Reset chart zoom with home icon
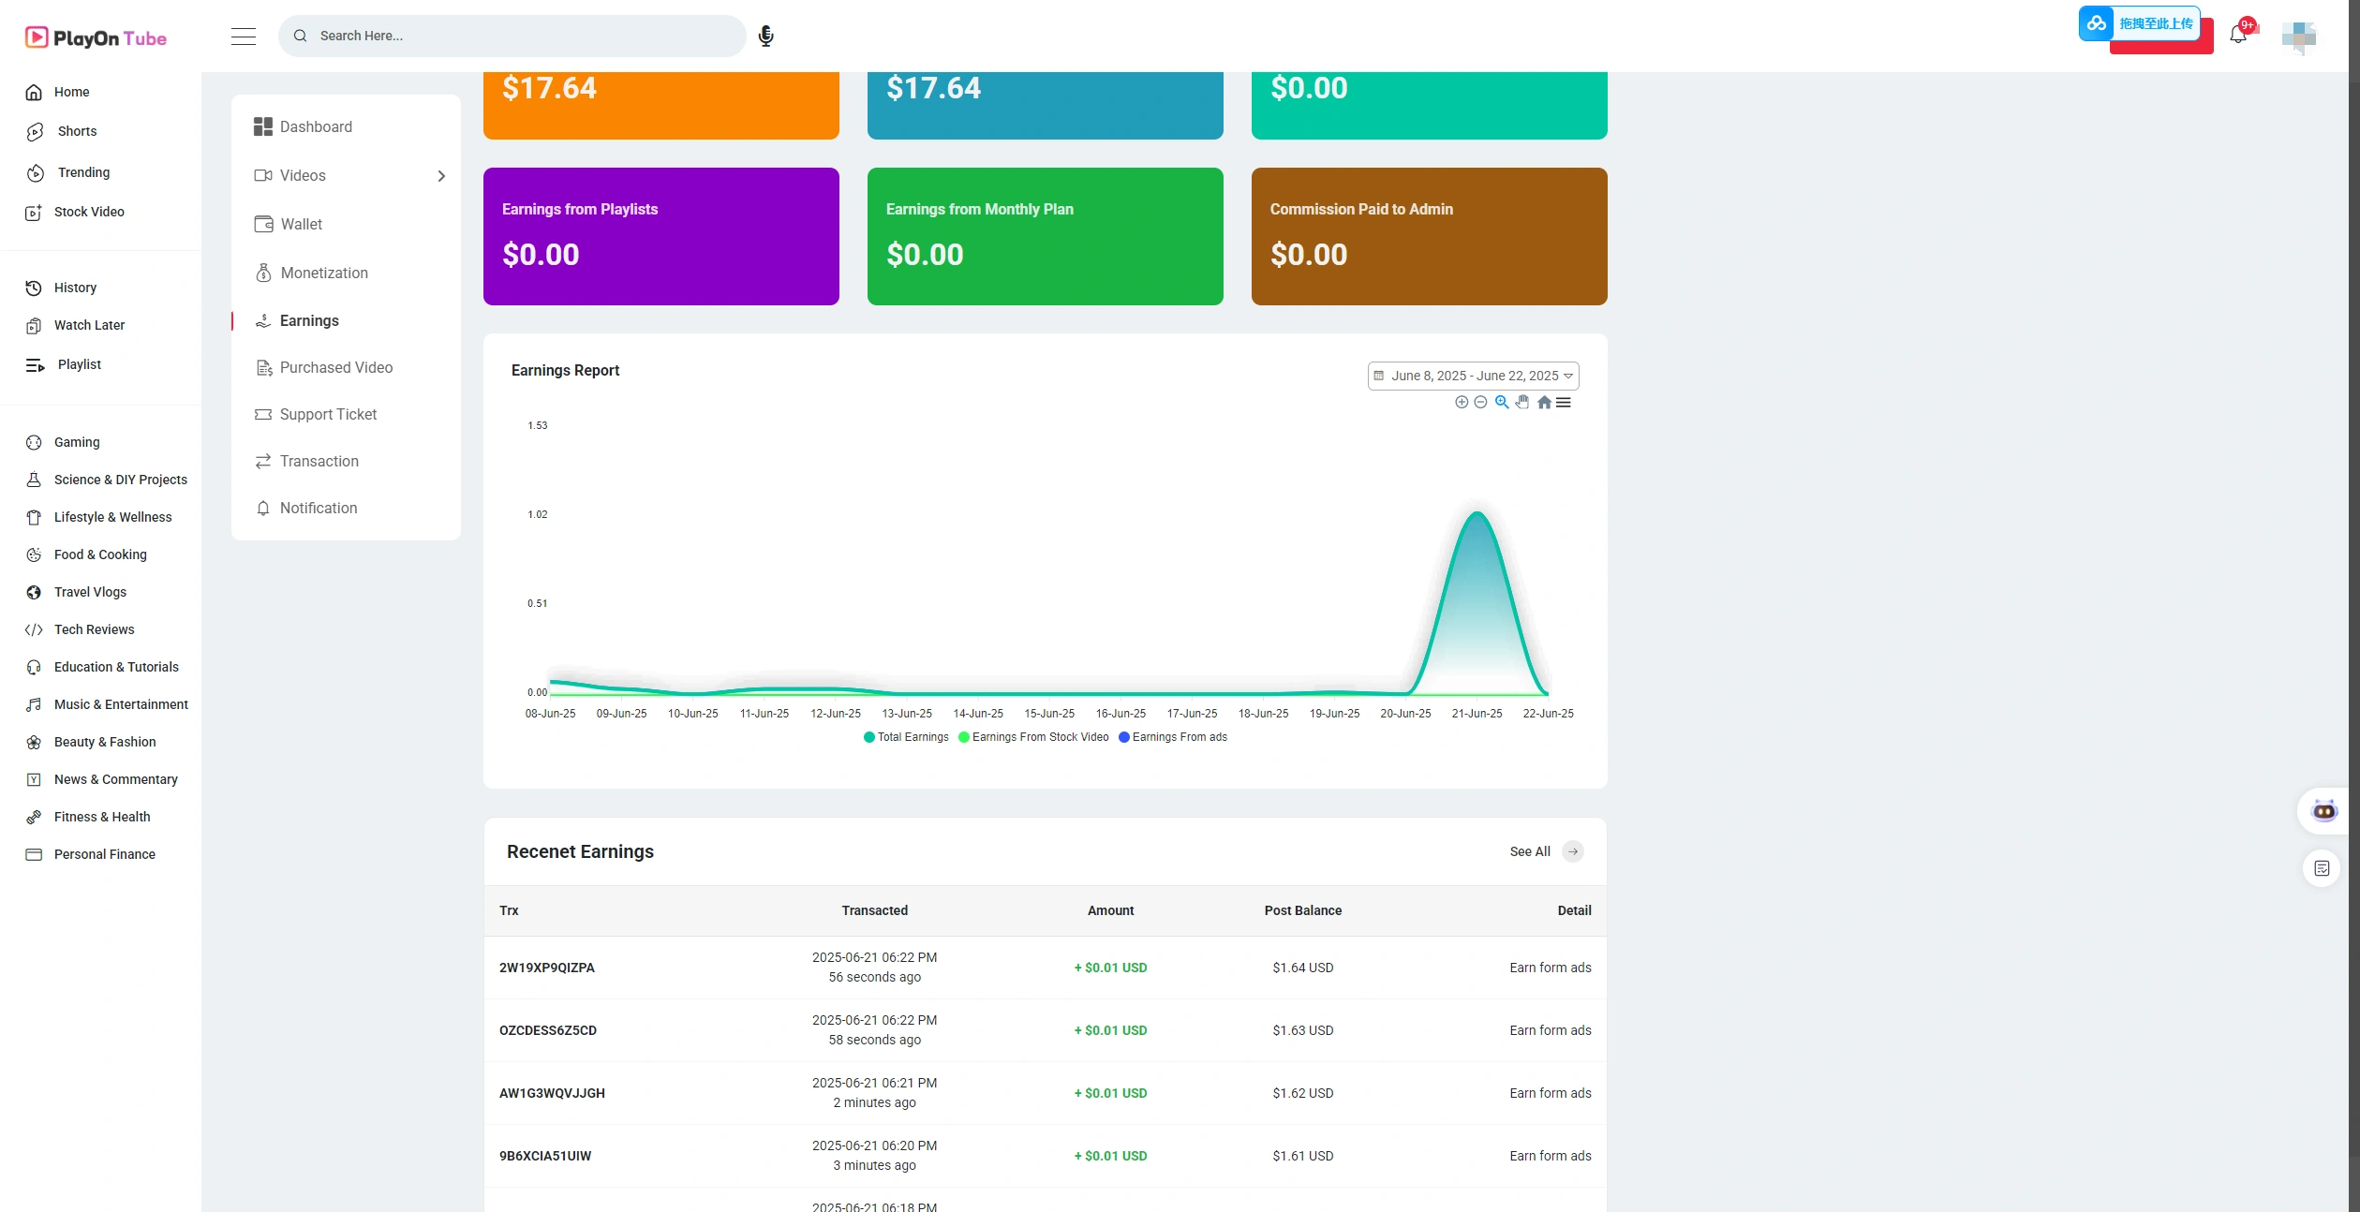The image size is (2360, 1212). coord(1544,402)
